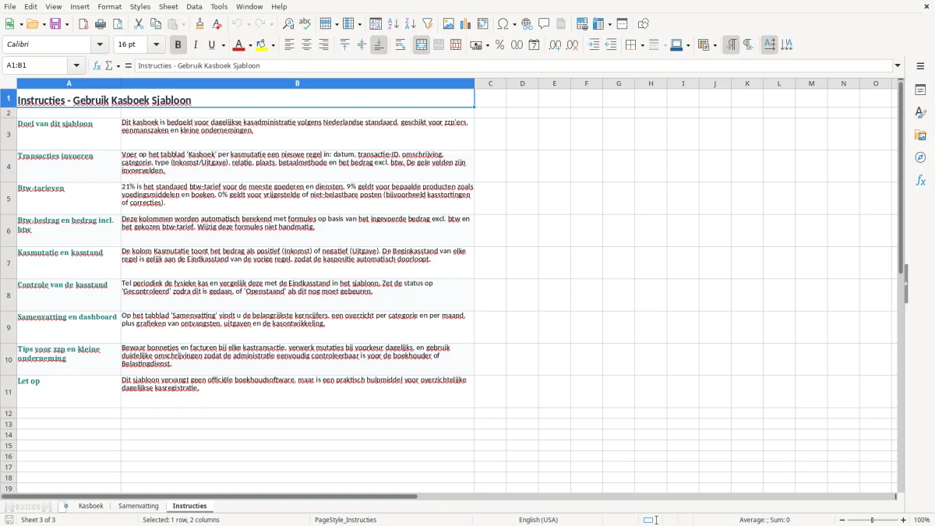Open the Sheet menu
This screenshot has width=935, height=526.
168,6
